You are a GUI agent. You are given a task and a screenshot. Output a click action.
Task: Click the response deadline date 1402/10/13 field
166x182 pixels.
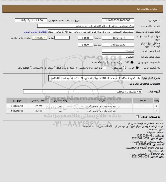click(x=118, y=38)
